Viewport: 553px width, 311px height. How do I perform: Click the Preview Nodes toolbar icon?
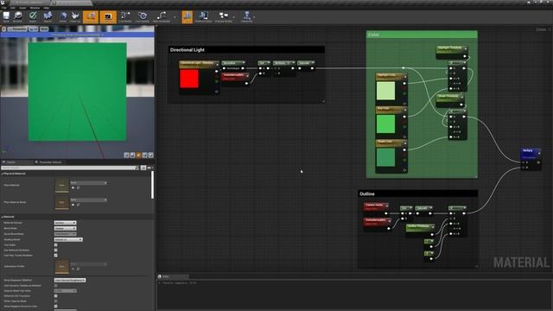(x=224, y=16)
